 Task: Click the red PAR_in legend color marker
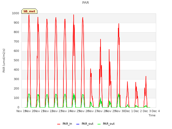point(59,124)
